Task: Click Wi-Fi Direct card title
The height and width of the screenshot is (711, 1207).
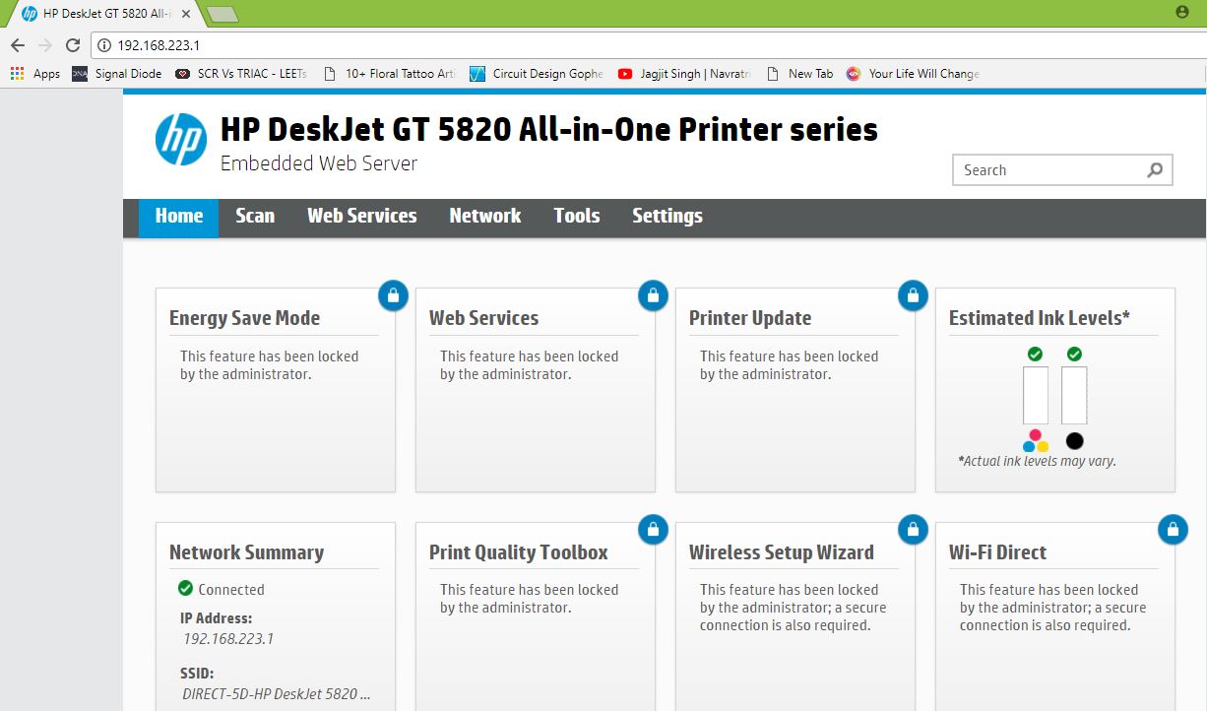Action: [x=997, y=552]
